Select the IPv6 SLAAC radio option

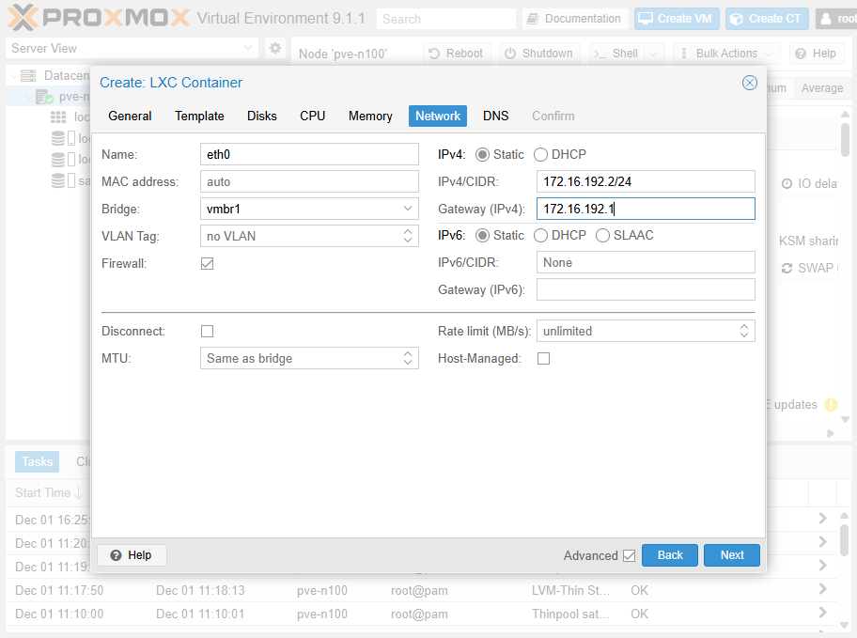click(x=603, y=235)
